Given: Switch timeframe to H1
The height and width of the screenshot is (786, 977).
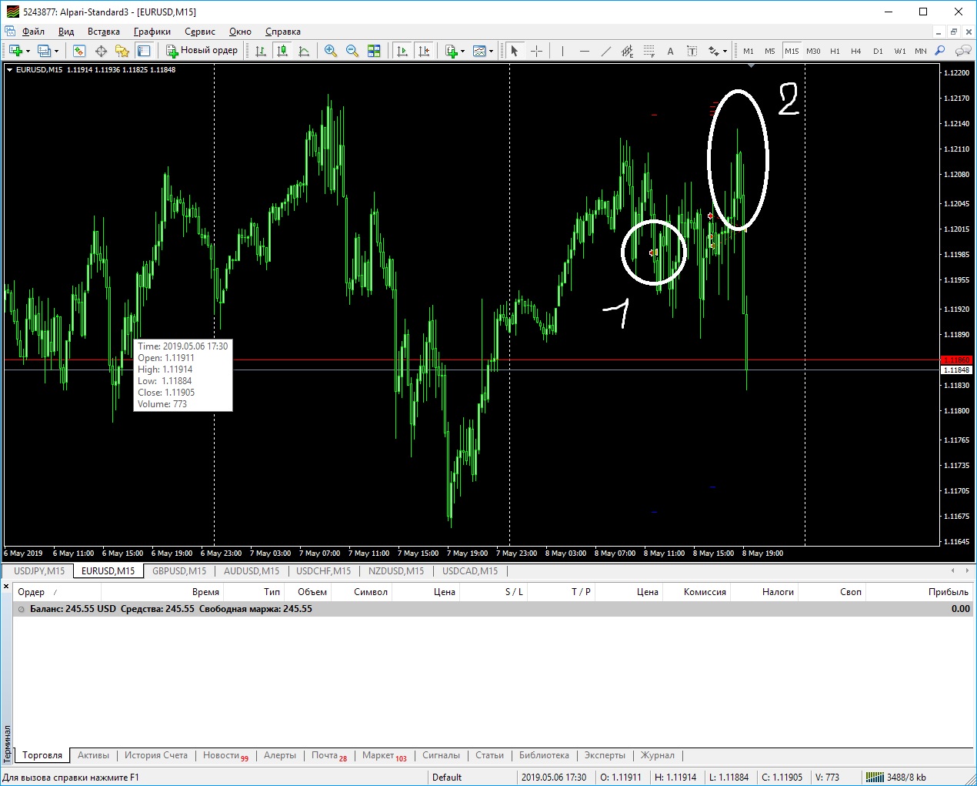Looking at the screenshot, I should pyautogui.click(x=835, y=51).
